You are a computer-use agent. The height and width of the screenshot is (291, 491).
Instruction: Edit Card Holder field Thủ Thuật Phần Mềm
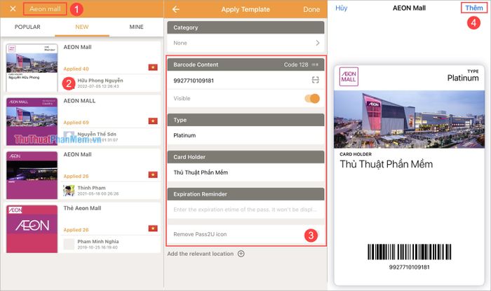pyautogui.click(x=245, y=172)
